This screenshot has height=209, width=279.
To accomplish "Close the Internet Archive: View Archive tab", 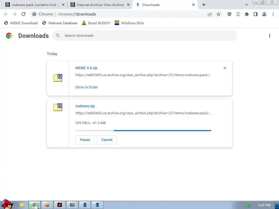I will coord(128,5).
